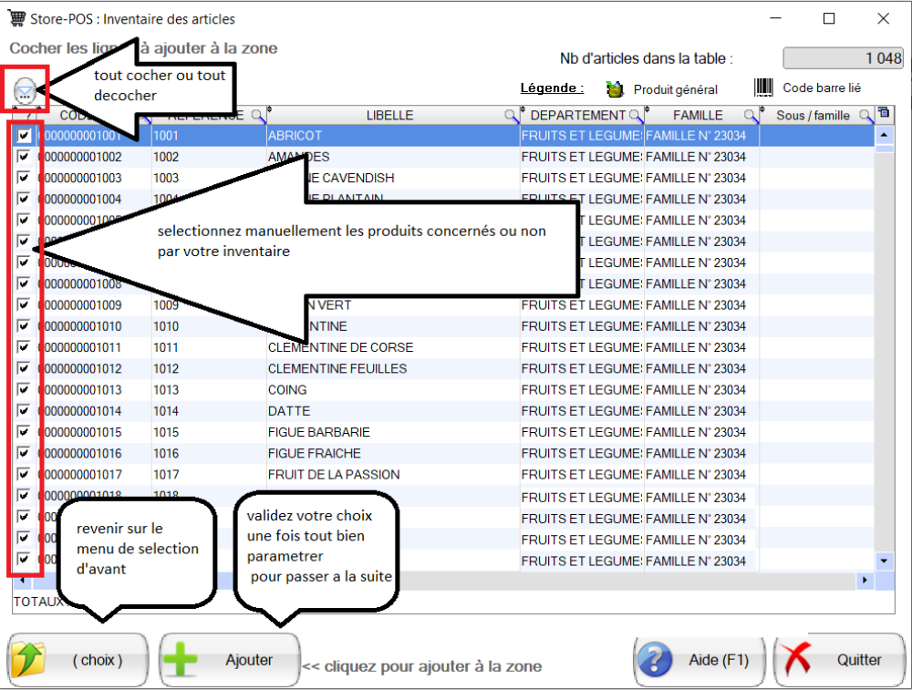Click the REFERENCE column search magnifier
The image size is (912, 690).
tap(257, 115)
